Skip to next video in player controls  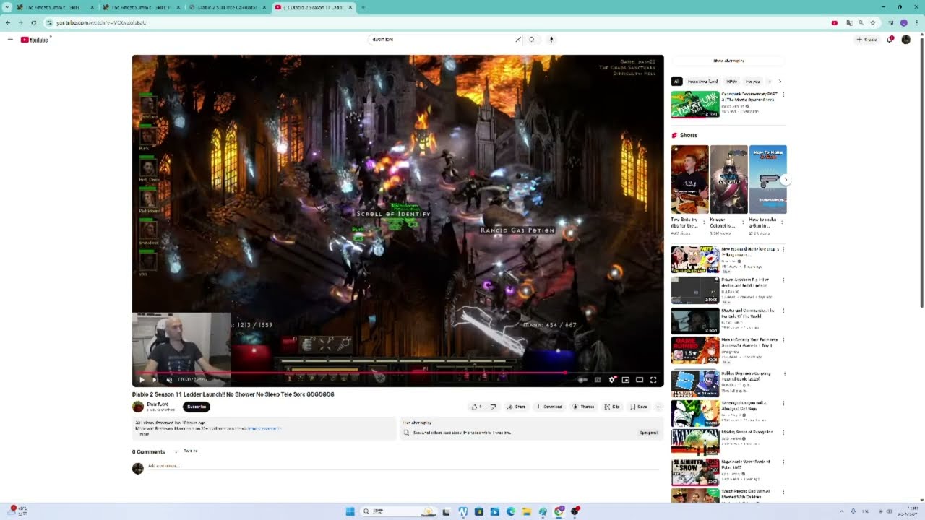tap(155, 379)
